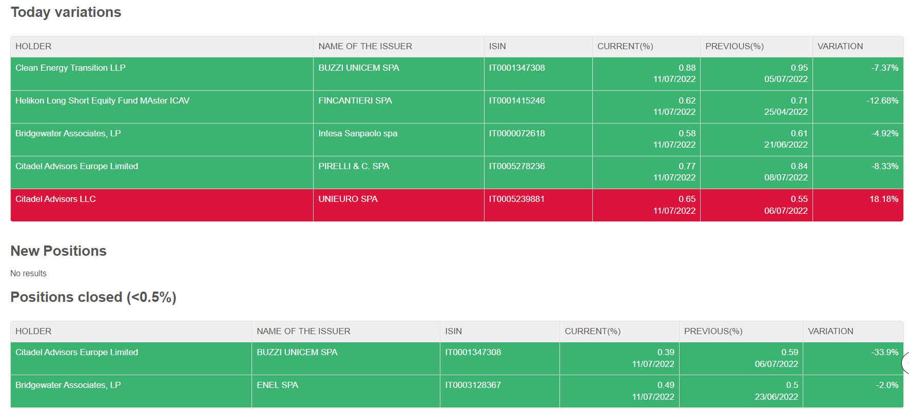
Task: Select Bridgewater Associates, LP in Intesa Sanpaolo row
Action: [68, 133]
